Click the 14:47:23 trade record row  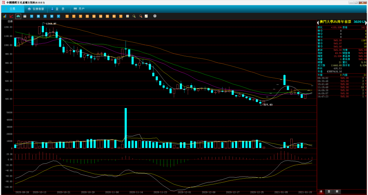click(342, 96)
